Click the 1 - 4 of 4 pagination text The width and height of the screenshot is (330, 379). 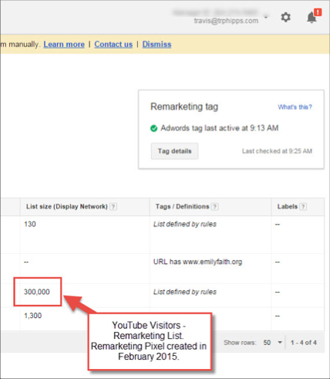pyautogui.click(x=304, y=343)
